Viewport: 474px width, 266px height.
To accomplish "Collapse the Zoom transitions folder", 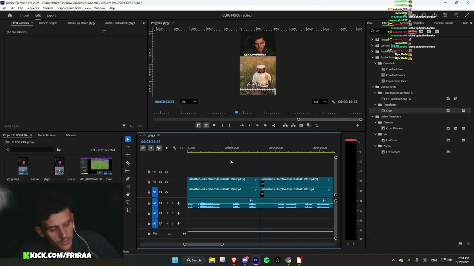I will [x=375, y=146].
